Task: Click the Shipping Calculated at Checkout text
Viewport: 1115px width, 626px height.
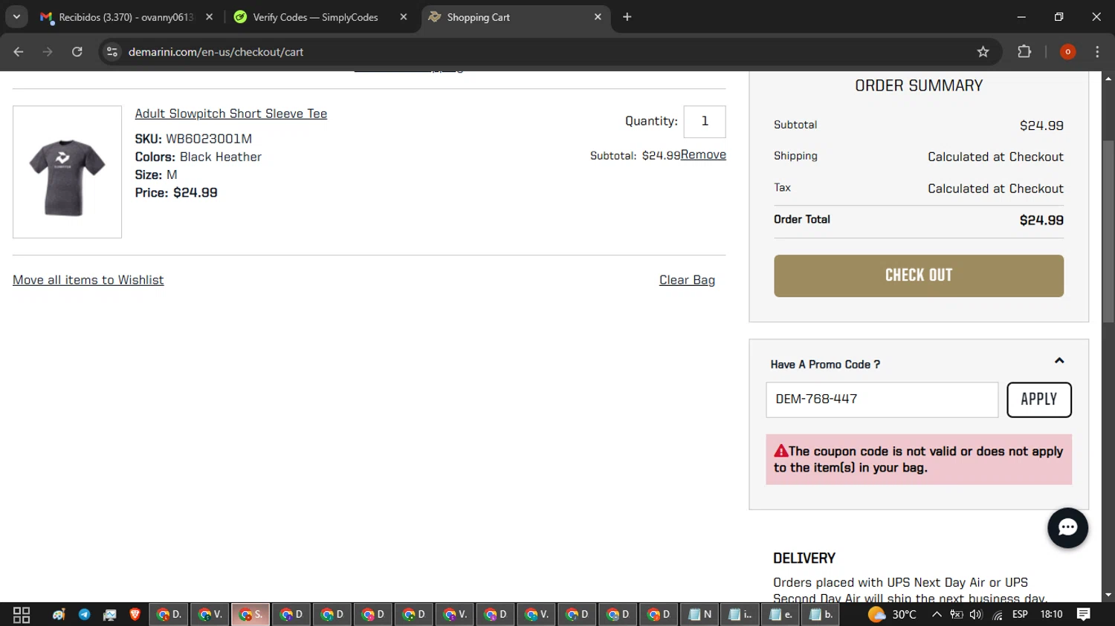Action: (995, 157)
